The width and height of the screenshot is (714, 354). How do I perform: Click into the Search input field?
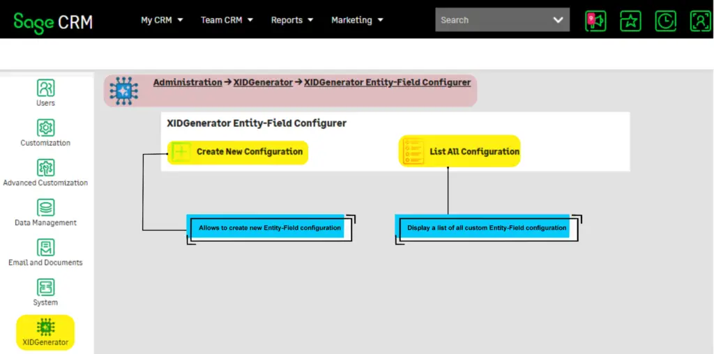tap(488, 20)
